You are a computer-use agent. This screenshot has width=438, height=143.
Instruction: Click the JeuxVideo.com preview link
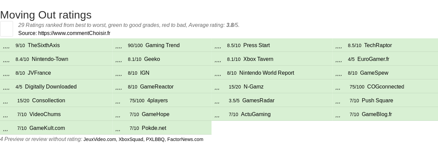[x=99, y=139]
